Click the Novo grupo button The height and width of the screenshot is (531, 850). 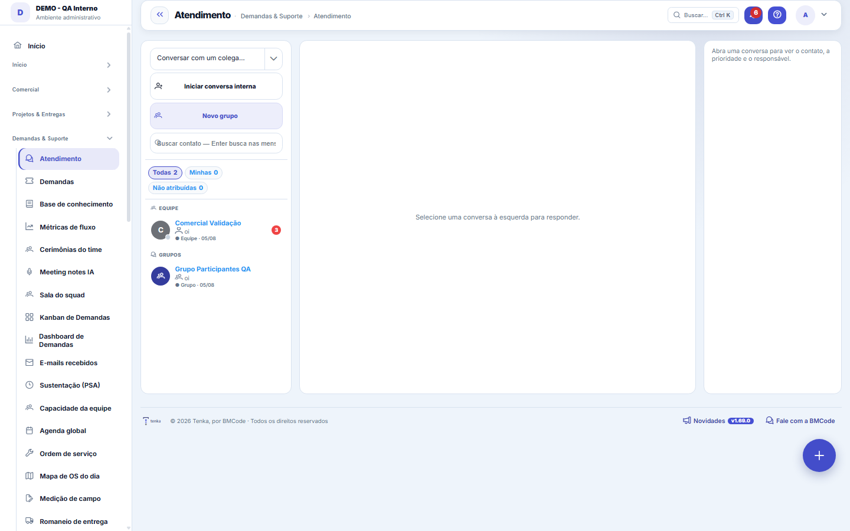(x=216, y=116)
